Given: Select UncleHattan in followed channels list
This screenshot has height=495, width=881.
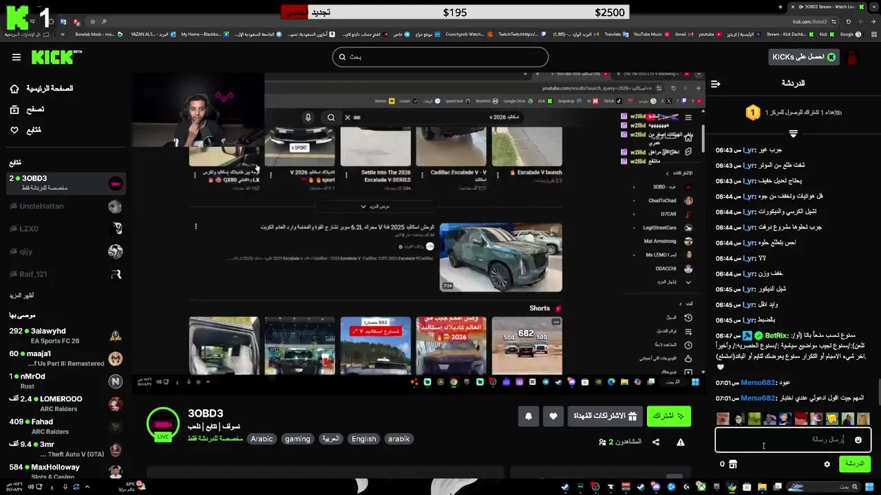Looking at the screenshot, I should [x=66, y=206].
